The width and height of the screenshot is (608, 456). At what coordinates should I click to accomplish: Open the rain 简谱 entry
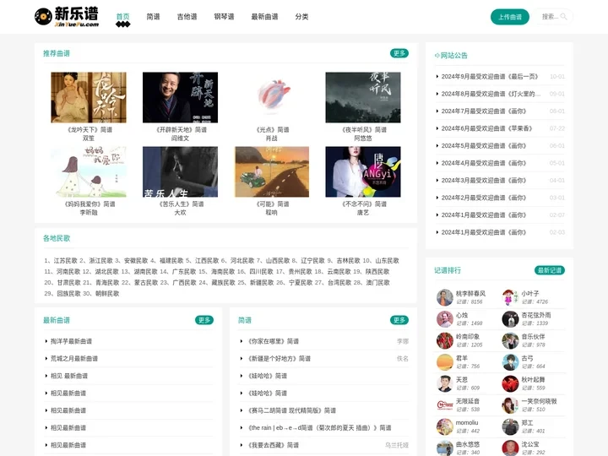[320, 427]
